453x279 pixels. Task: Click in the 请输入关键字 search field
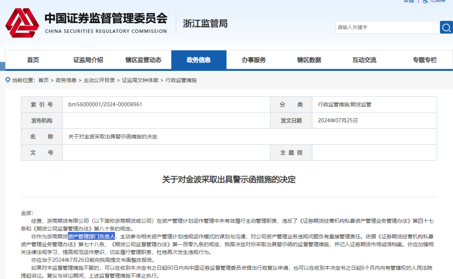[387, 27]
